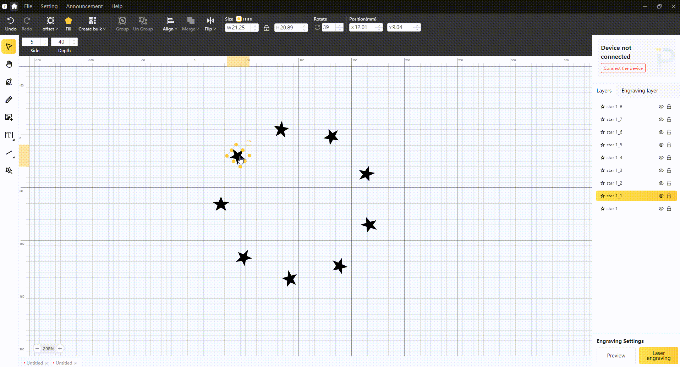
Task: Switch to the Engraving layer tab
Action: (640, 91)
